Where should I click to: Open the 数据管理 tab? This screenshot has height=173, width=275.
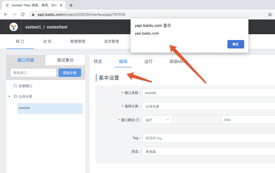(x=78, y=41)
